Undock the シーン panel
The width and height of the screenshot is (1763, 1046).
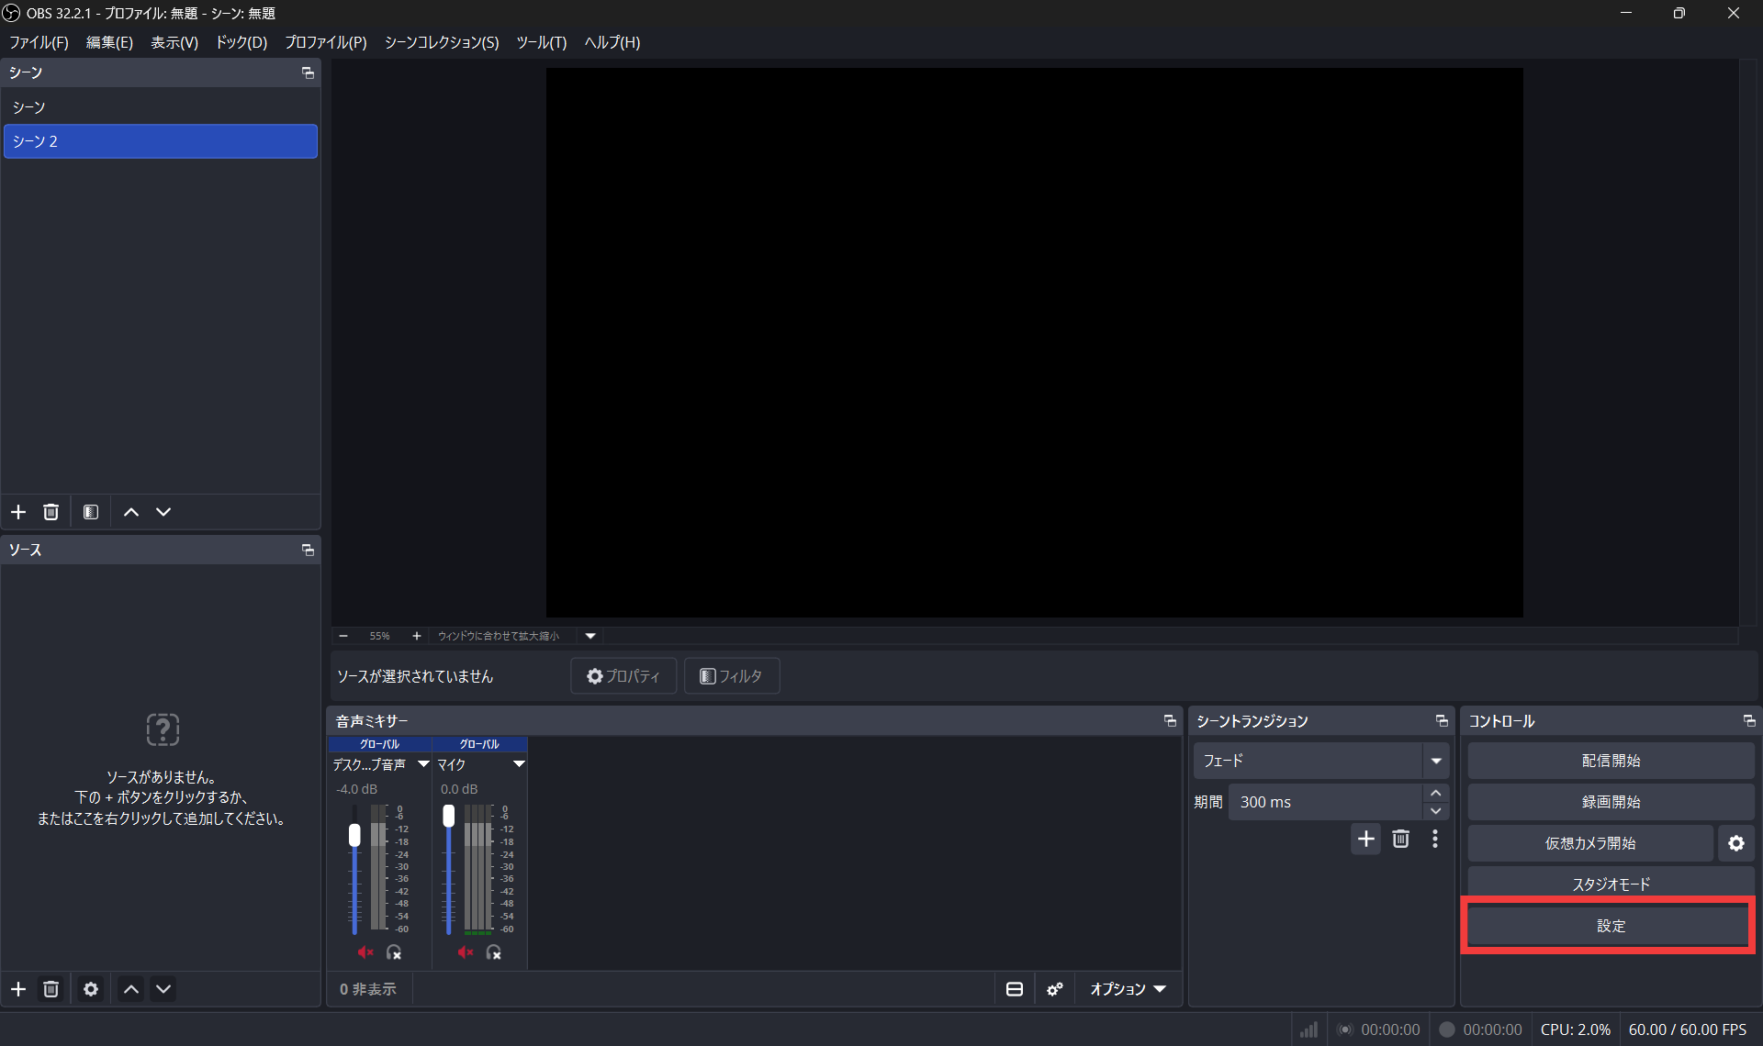tap(308, 72)
